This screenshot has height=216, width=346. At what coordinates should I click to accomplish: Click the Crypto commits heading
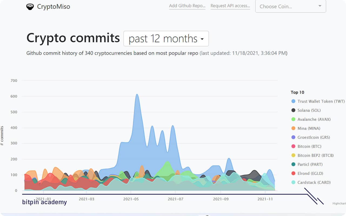point(73,38)
